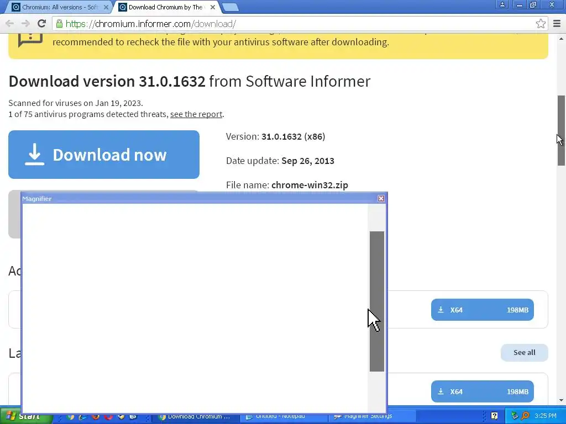566x424 pixels.
Task: Click the green padlock site security icon
Action: [59, 24]
